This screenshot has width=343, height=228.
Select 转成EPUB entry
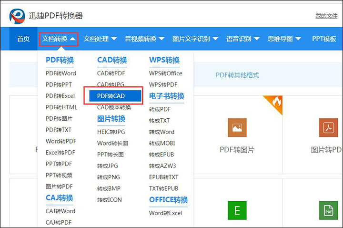click(x=161, y=155)
